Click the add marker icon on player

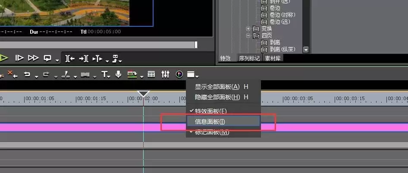click(x=97, y=59)
